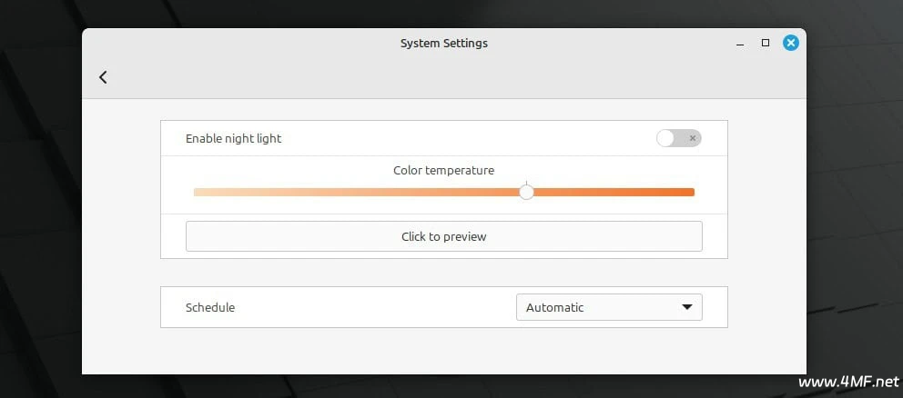The height and width of the screenshot is (398, 903).
Task: Minimize the System Settings window
Action: (x=741, y=45)
